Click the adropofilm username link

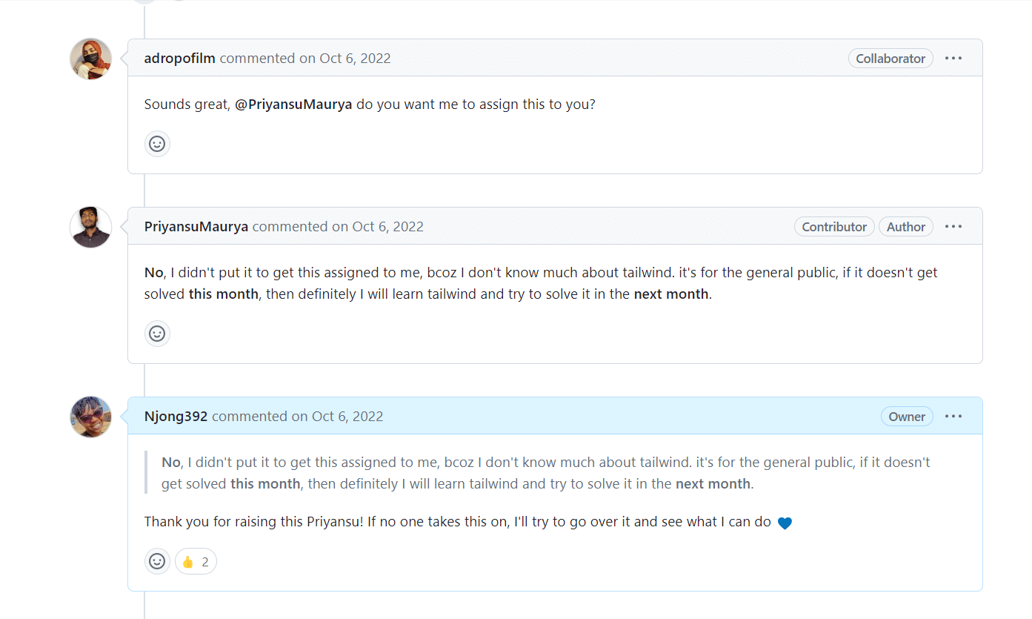[x=179, y=58]
